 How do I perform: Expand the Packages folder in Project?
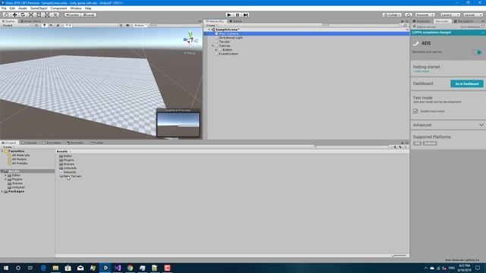(x=2, y=192)
